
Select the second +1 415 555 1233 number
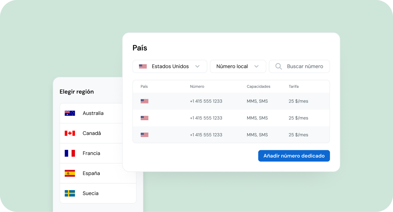click(206, 118)
